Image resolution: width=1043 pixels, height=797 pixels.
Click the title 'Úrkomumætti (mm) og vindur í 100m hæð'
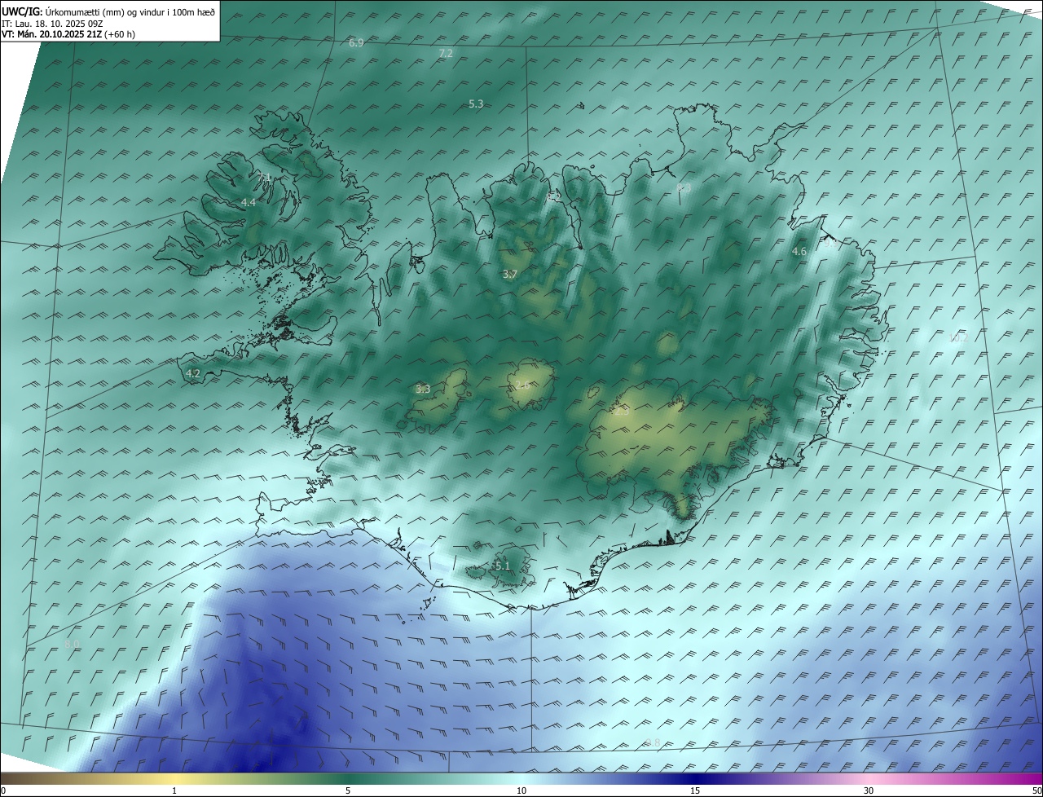pyautogui.click(x=130, y=11)
